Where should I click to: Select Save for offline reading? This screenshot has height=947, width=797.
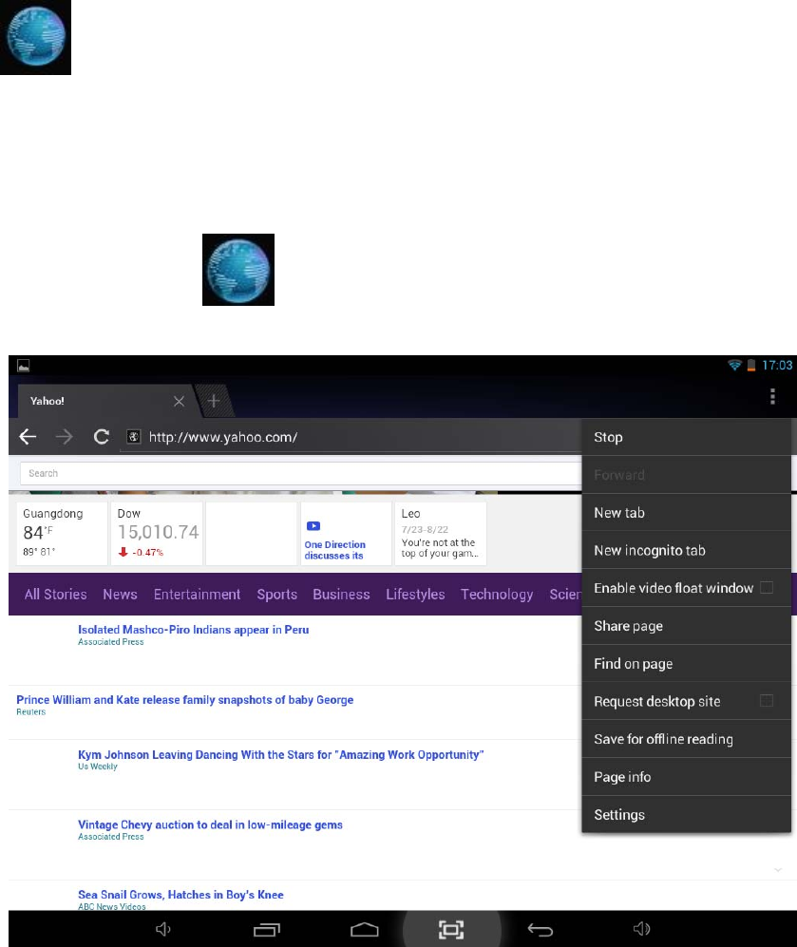(x=686, y=739)
